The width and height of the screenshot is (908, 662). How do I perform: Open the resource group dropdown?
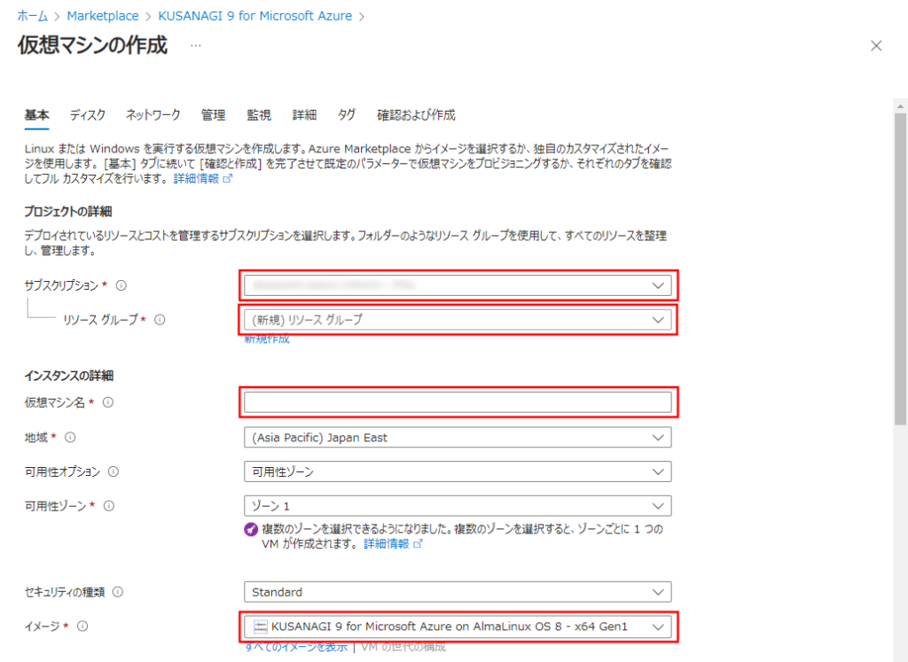(458, 319)
